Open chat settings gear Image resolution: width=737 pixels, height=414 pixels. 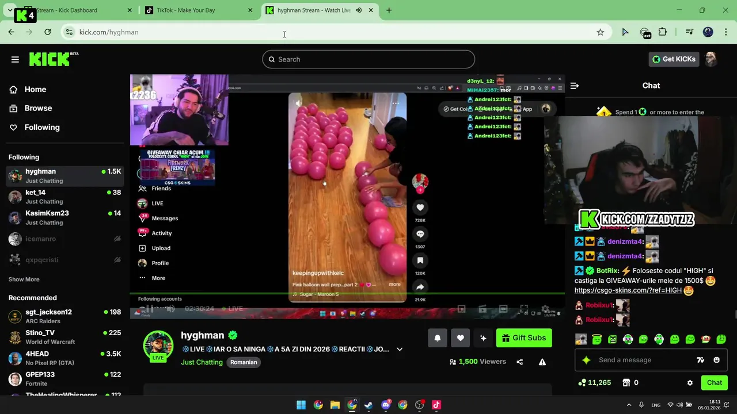[x=690, y=383]
